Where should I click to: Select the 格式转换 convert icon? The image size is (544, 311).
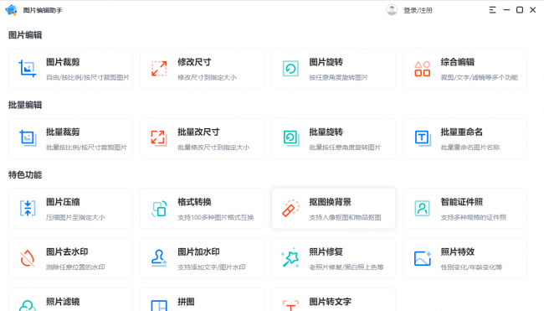click(x=159, y=209)
